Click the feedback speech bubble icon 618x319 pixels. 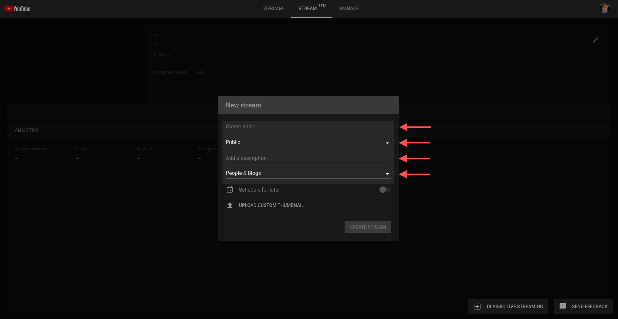click(563, 307)
